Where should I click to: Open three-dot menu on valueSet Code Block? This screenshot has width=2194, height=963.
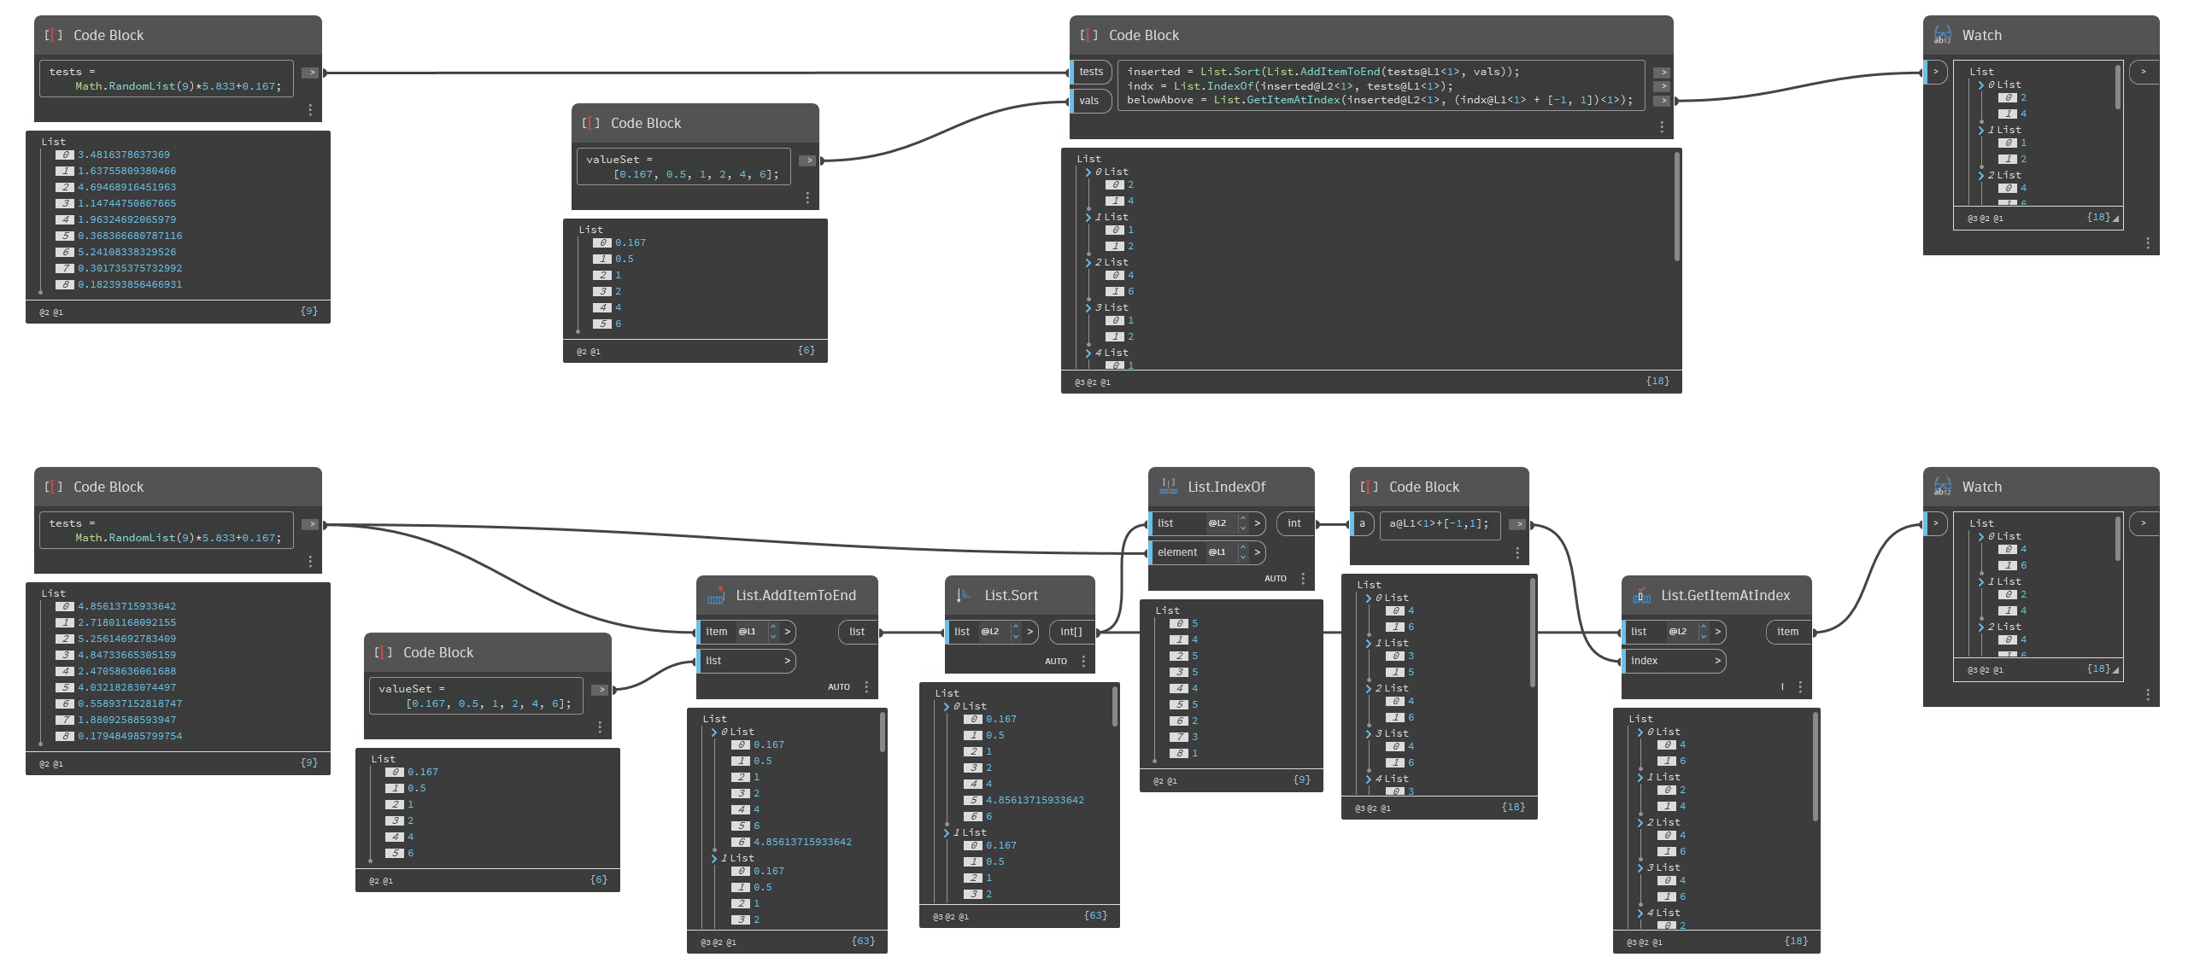[807, 197]
